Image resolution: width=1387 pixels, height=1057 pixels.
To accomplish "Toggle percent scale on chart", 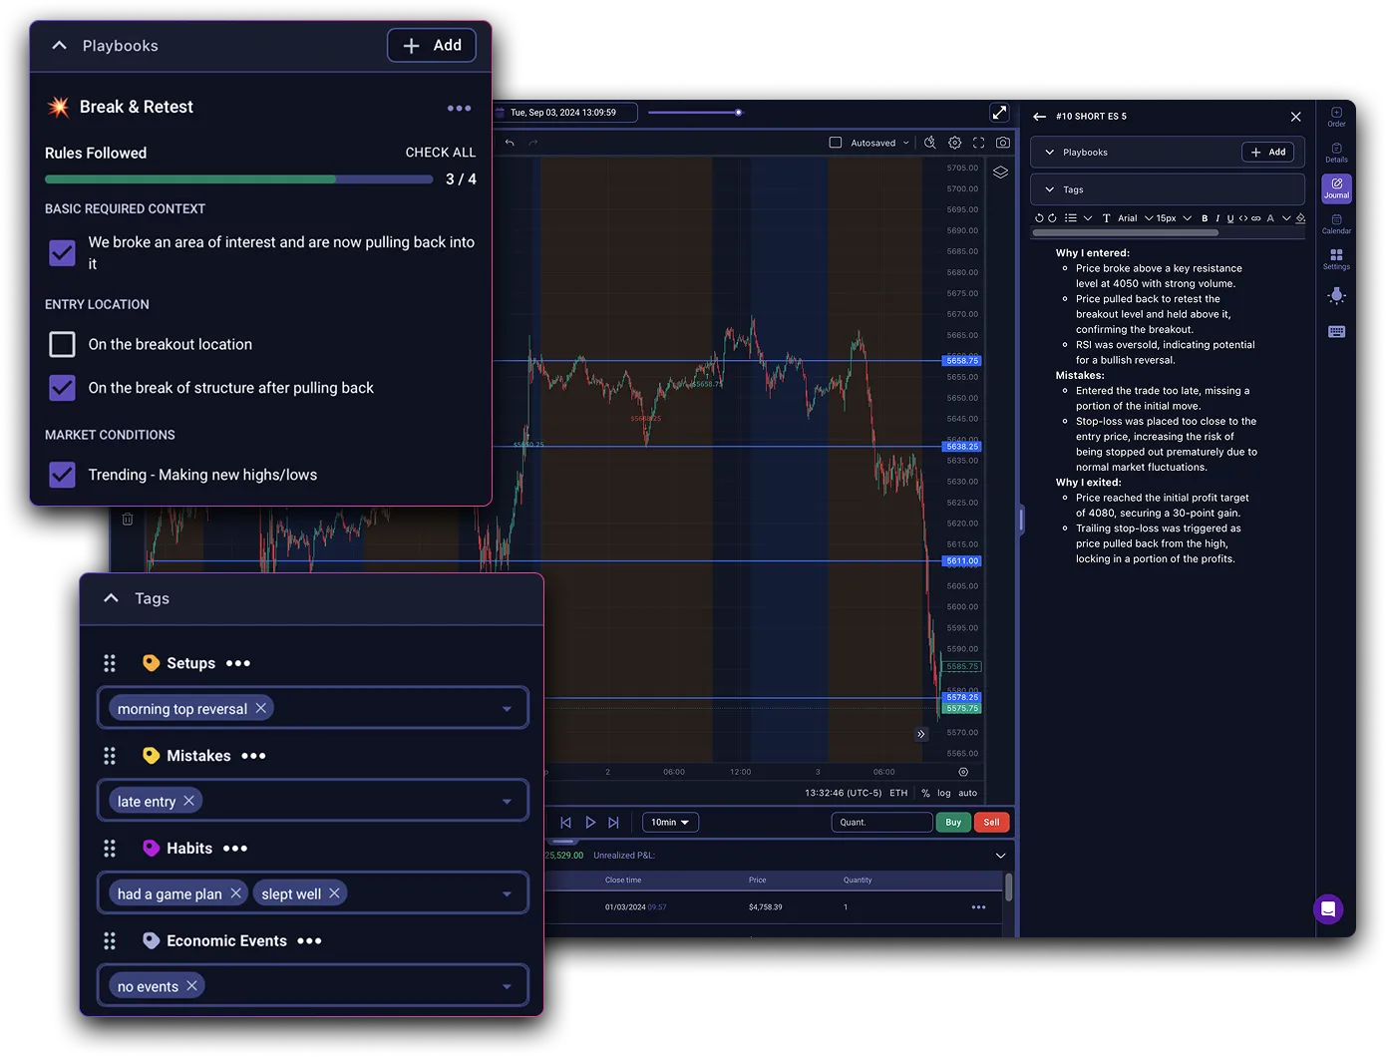I will coord(925,794).
